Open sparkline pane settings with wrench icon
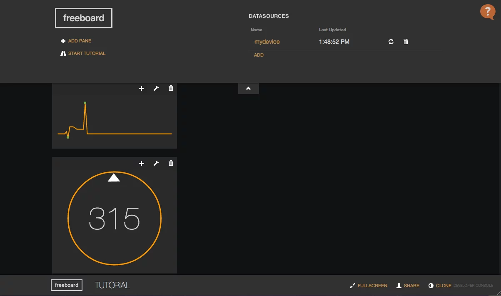Screen dimensions: 501x296 click(x=156, y=88)
